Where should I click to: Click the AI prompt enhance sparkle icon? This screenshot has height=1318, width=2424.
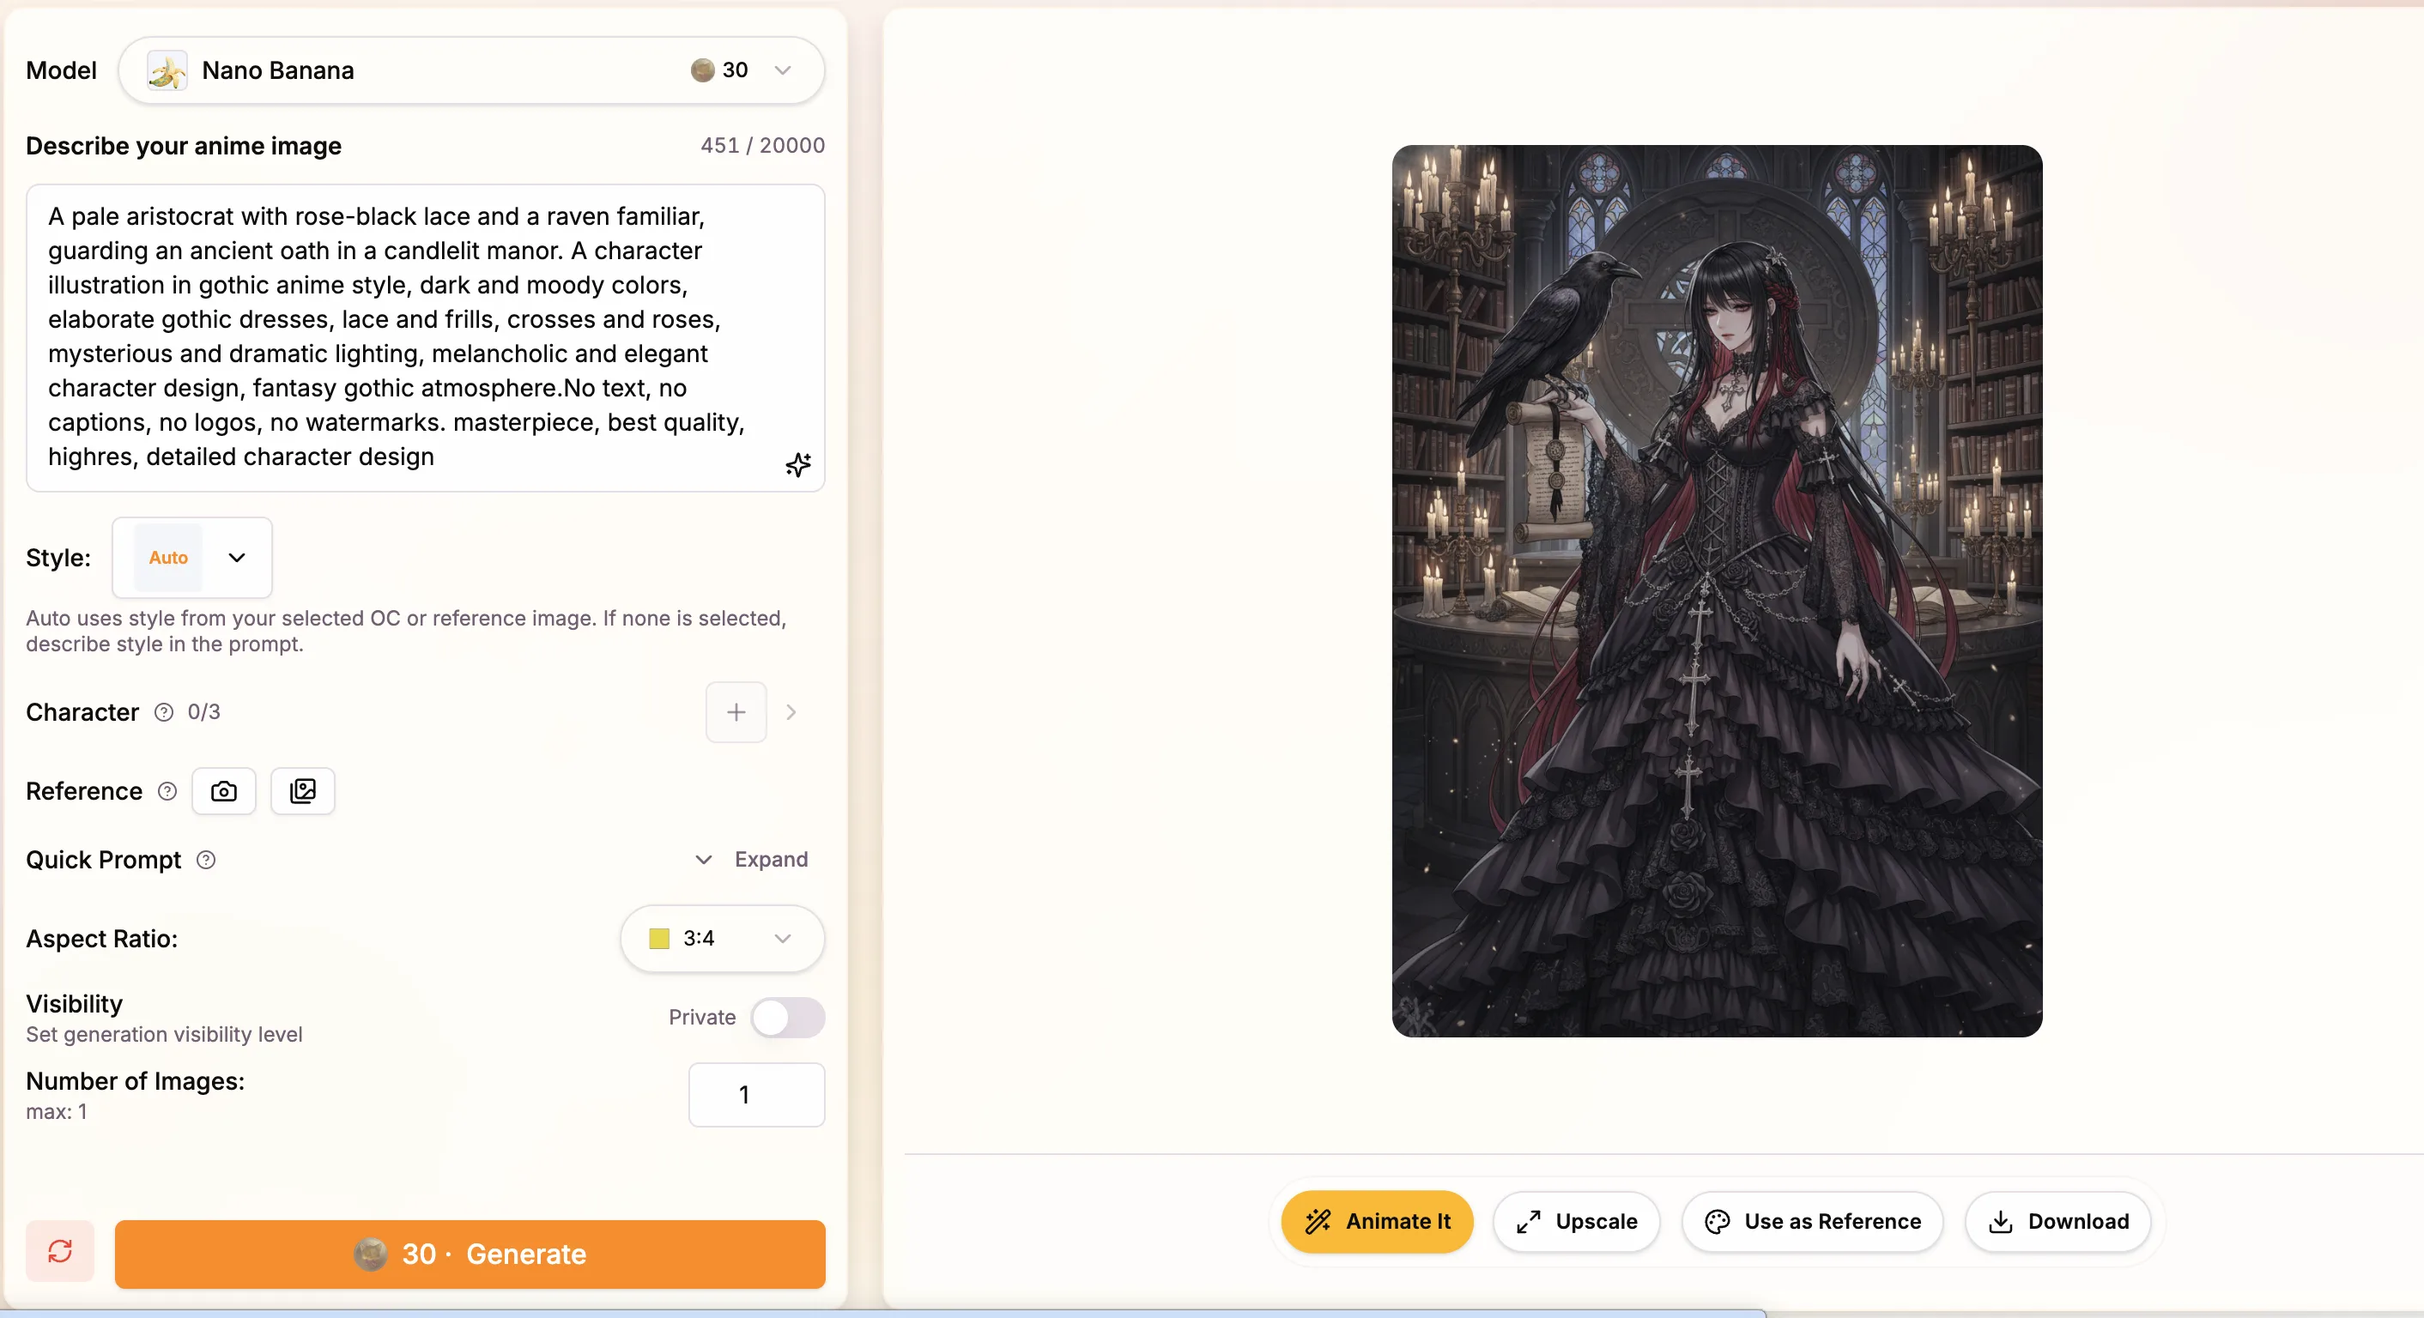[x=798, y=465]
